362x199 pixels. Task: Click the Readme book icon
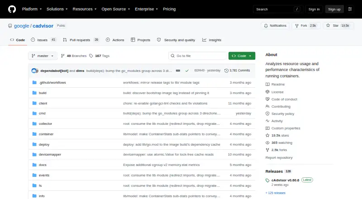tap(267, 84)
